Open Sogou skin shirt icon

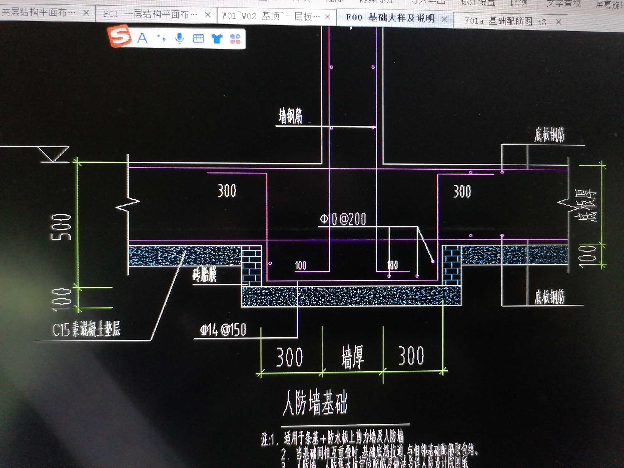coord(217,39)
